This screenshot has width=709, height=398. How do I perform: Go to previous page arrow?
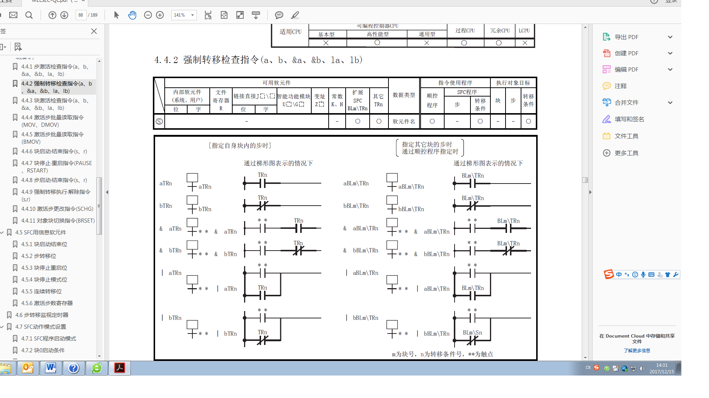coord(52,15)
